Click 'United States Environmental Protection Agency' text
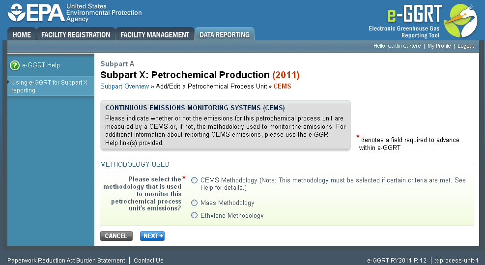The image size is (485, 265). [104, 13]
